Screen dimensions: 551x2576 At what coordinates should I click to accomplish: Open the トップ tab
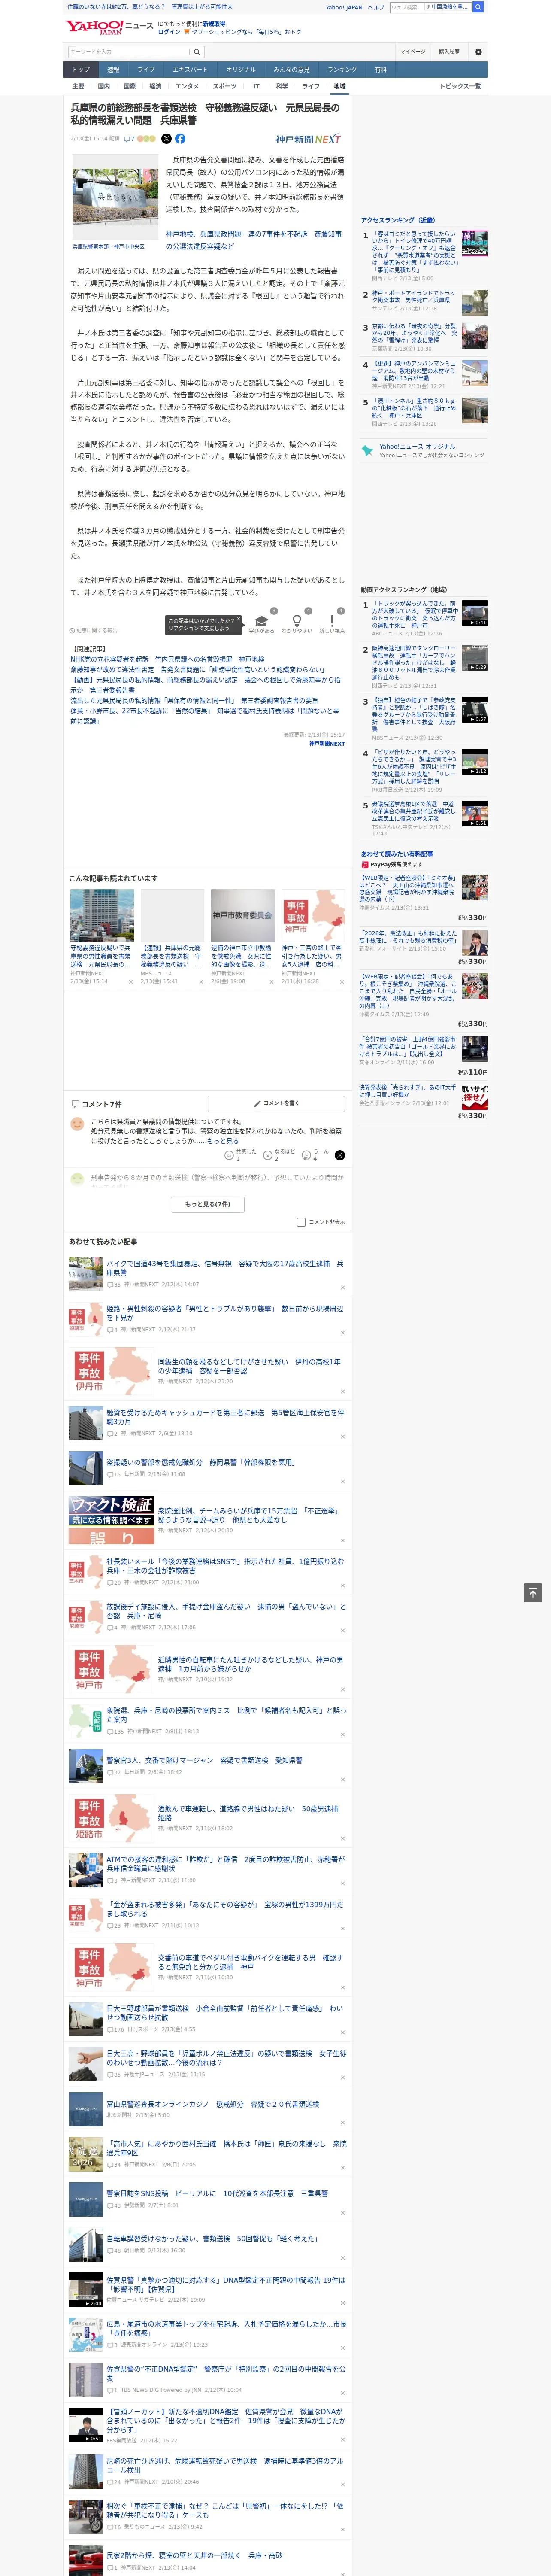coord(81,70)
